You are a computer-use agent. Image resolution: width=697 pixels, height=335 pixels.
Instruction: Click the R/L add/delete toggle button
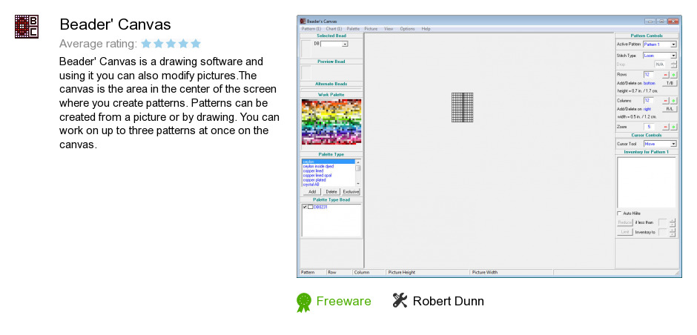pyautogui.click(x=670, y=109)
